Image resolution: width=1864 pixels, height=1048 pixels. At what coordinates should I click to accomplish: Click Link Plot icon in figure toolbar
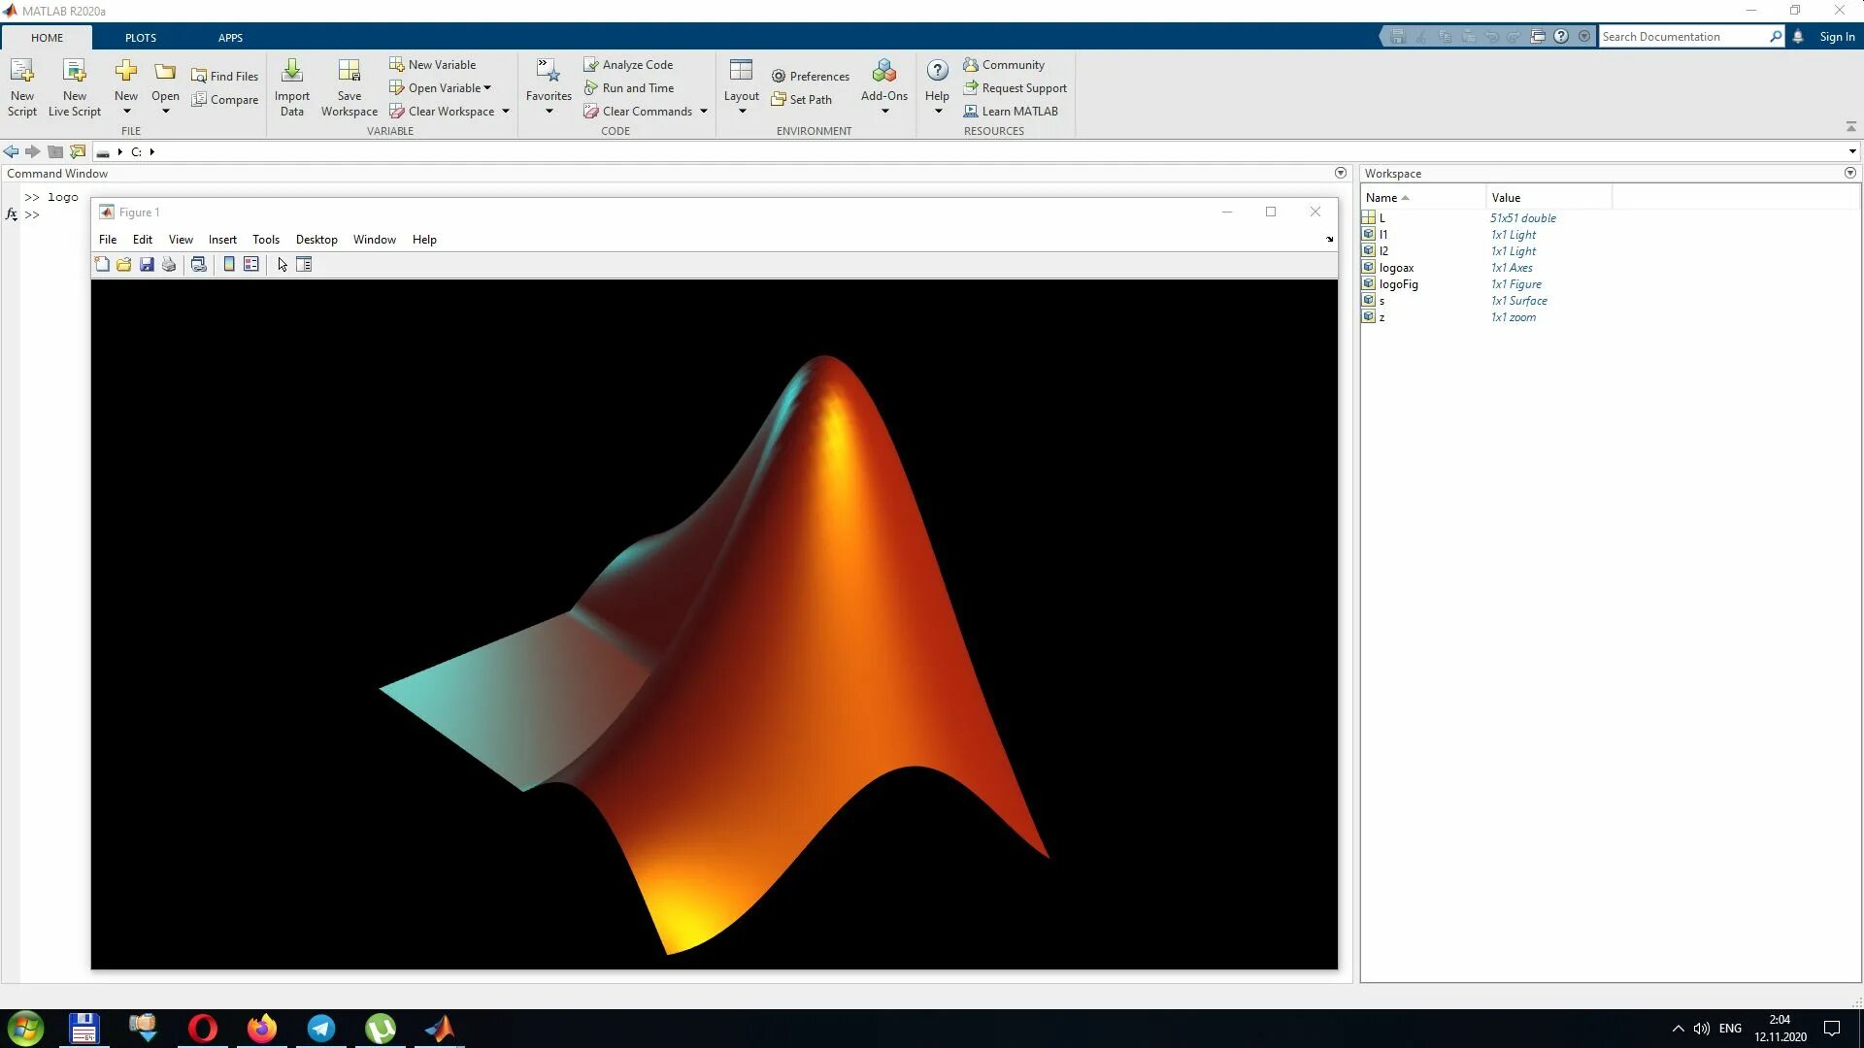[199, 265]
